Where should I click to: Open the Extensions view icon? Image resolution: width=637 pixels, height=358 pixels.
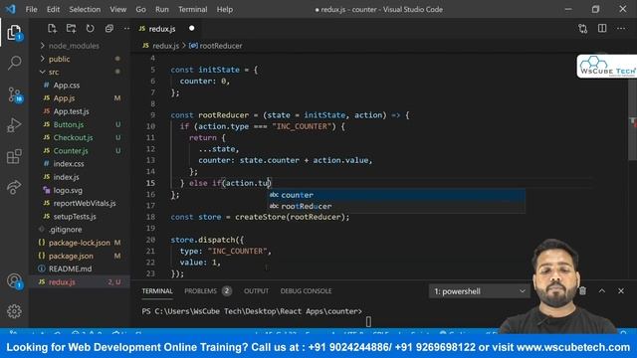tap(14, 157)
